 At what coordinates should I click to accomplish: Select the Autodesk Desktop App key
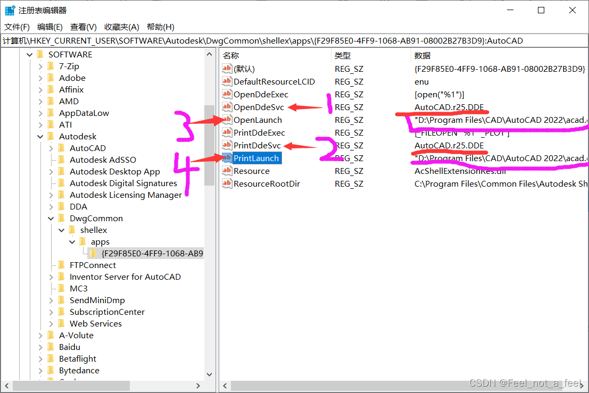click(x=115, y=172)
